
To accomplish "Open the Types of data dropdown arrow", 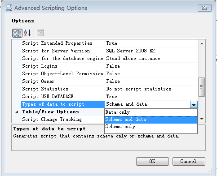I will tap(194, 104).
